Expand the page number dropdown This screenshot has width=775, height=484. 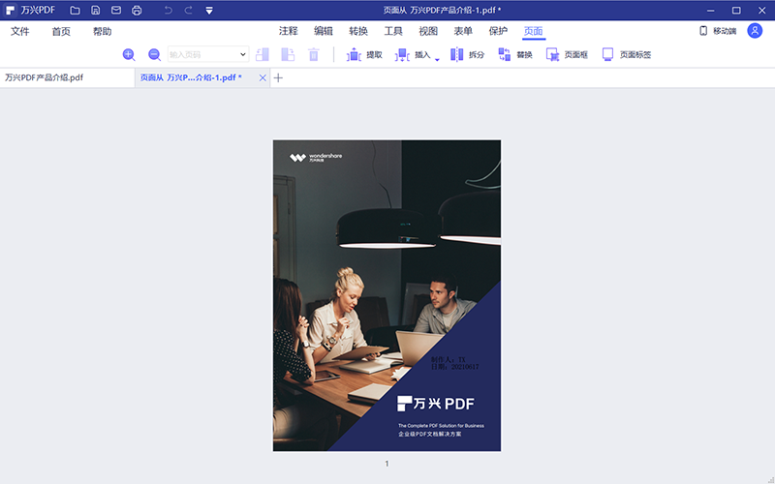point(242,55)
